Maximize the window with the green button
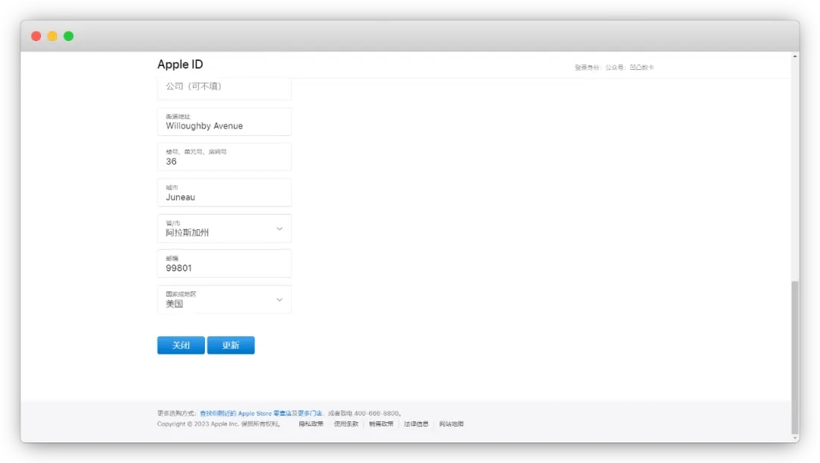 click(x=68, y=36)
